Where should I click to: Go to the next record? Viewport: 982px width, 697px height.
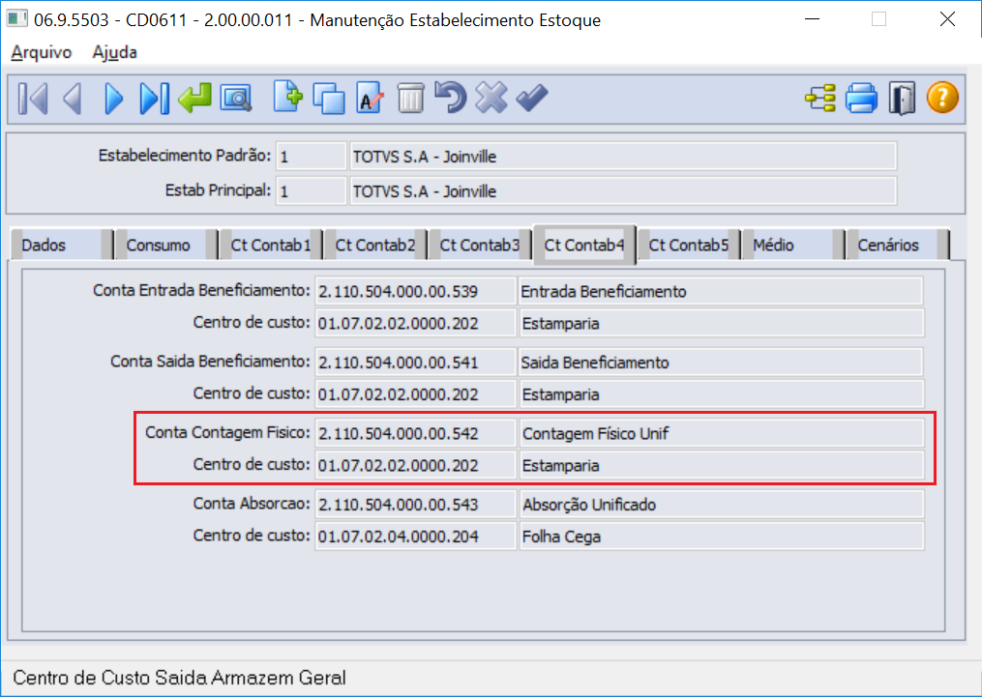point(113,99)
